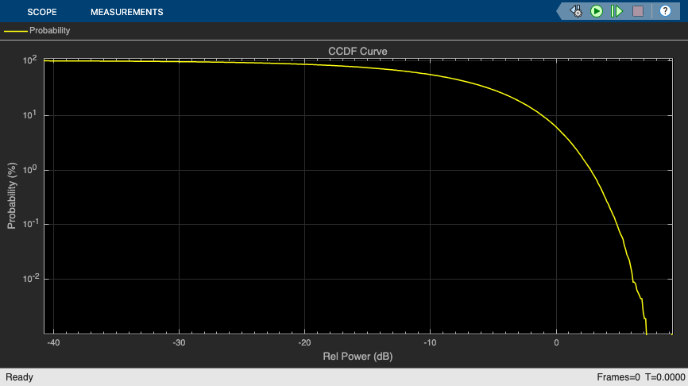Open the MEASUREMENTS tab
688x386 pixels.
[127, 12]
